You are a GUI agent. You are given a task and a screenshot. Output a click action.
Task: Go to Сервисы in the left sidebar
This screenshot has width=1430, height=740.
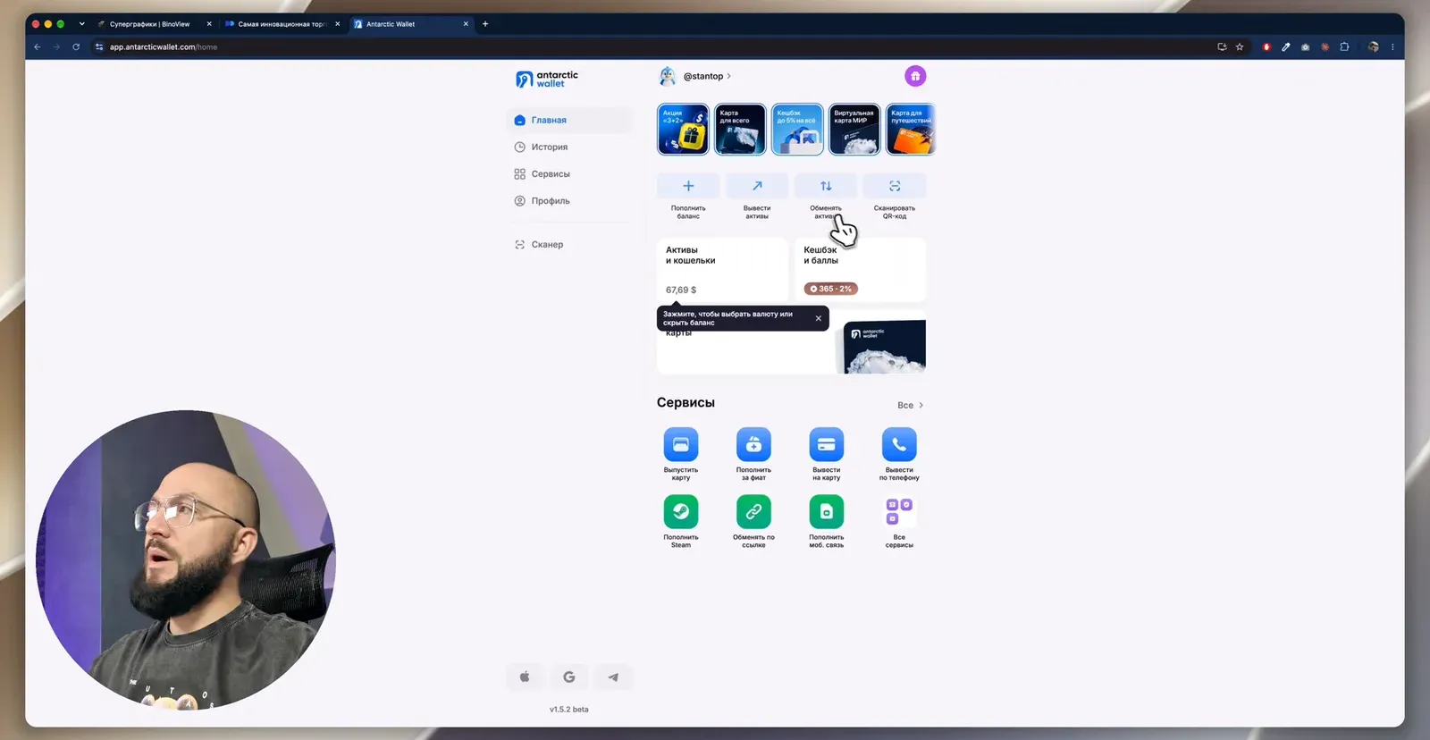pyautogui.click(x=569, y=174)
